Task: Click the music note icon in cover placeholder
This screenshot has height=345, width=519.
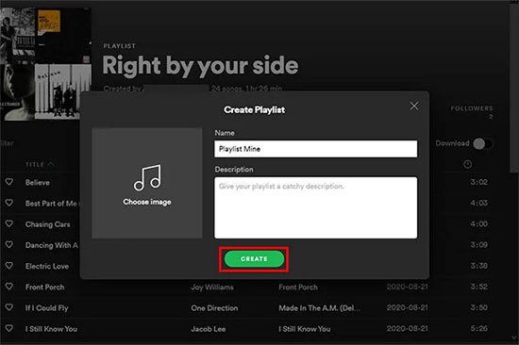Action: pyautogui.click(x=147, y=177)
